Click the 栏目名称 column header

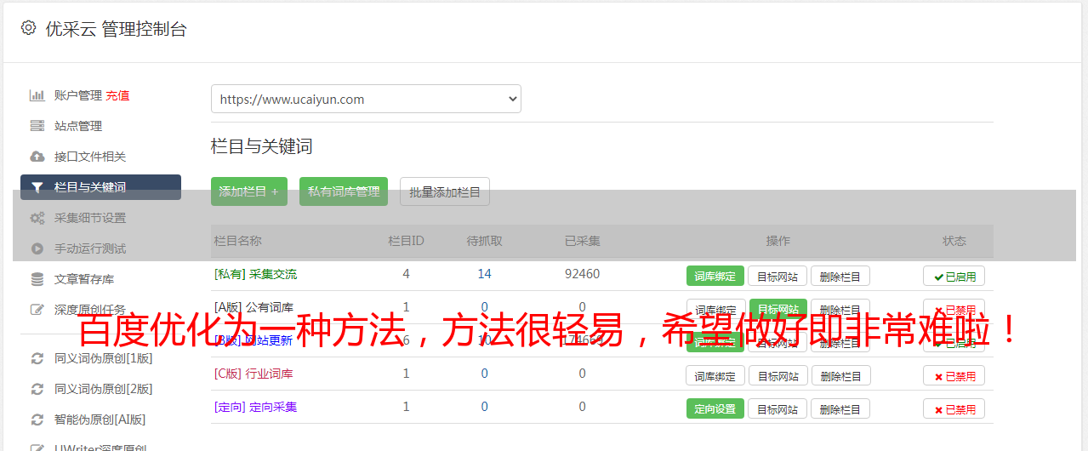pos(238,241)
